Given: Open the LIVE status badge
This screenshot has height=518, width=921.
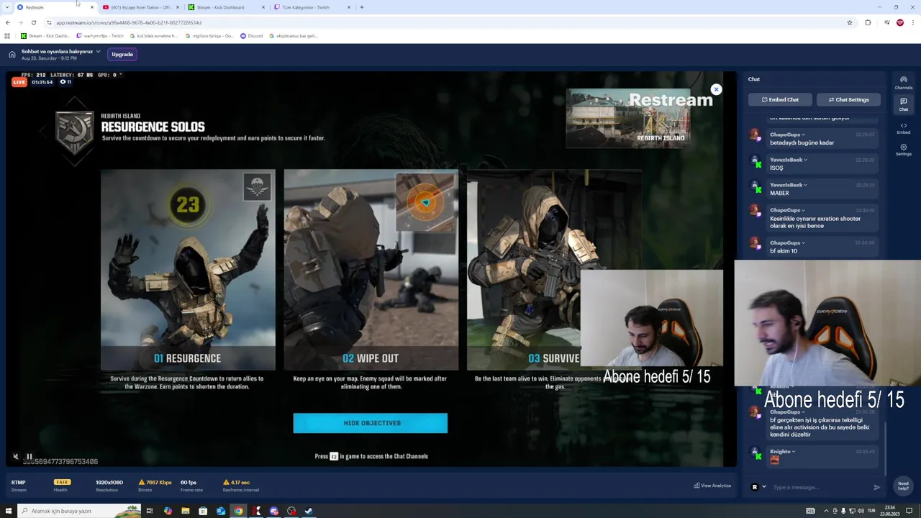Looking at the screenshot, I should 19,82.
